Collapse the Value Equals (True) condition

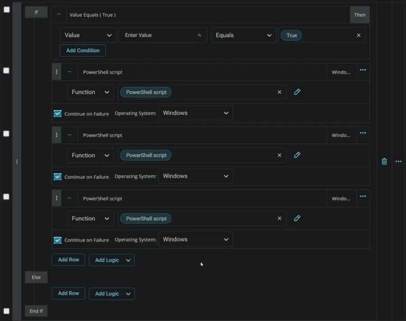[x=59, y=14]
